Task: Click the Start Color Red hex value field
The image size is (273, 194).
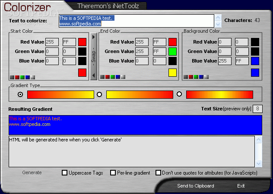Action: click(69, 42)
